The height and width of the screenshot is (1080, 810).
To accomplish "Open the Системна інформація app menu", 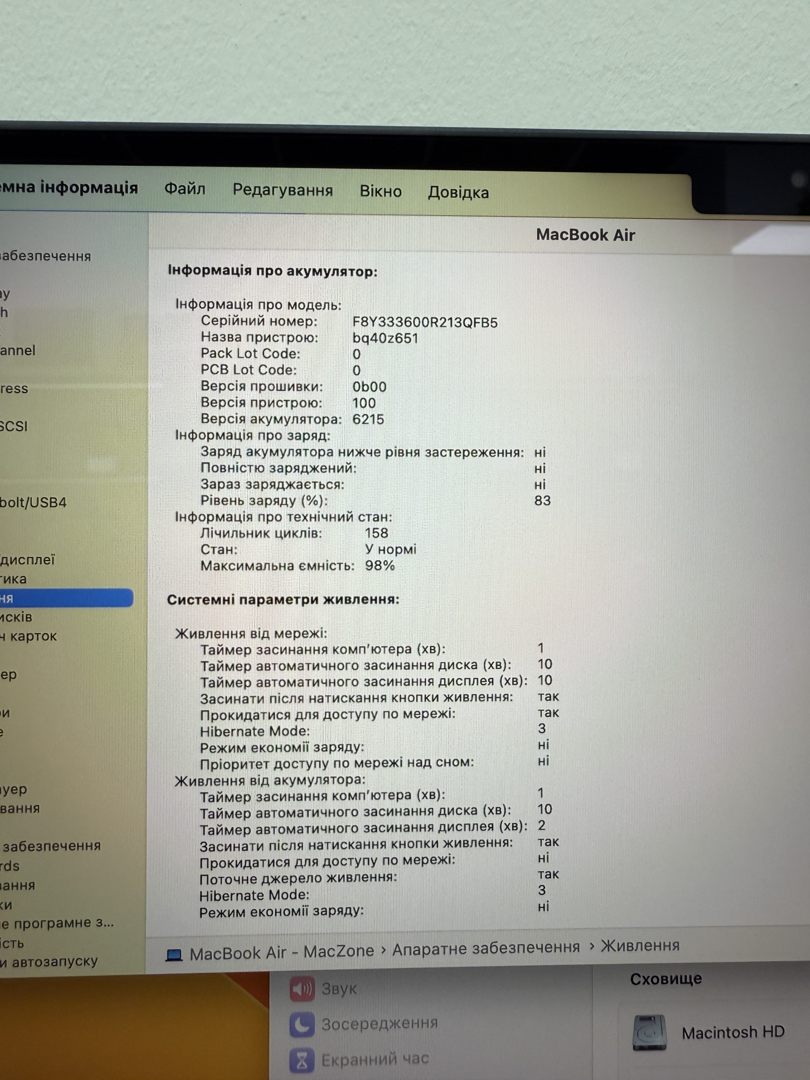I will pos(69,187).
